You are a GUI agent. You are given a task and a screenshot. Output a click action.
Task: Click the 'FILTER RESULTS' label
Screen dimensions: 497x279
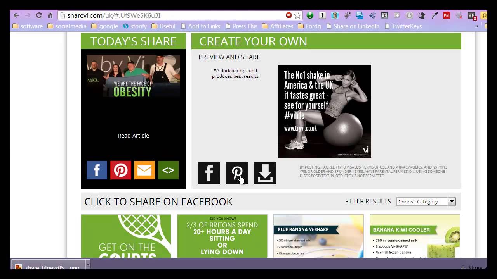click(368, 201)
